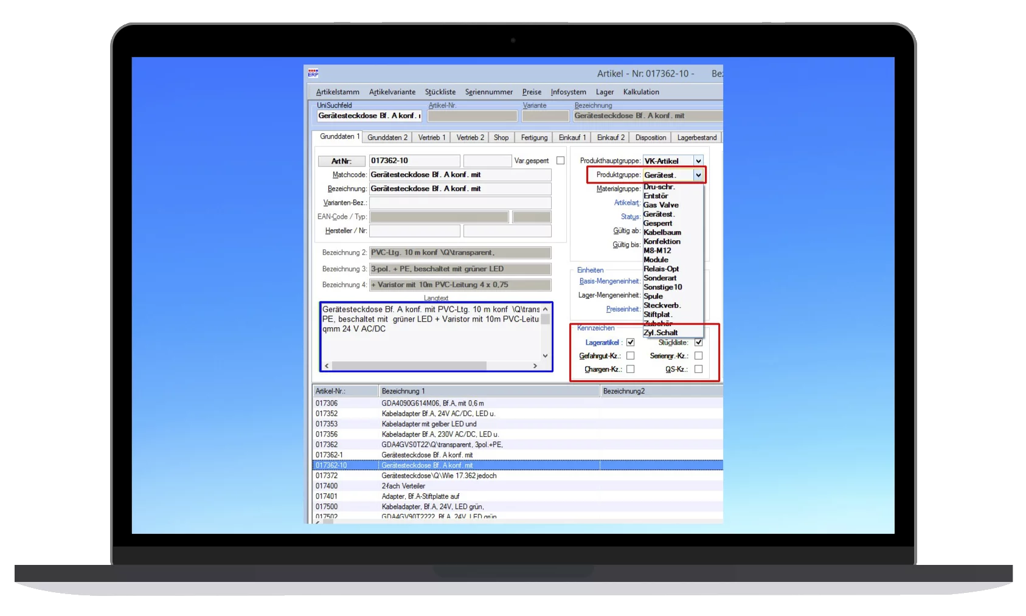The height and width of the screenshot is (616, 1026).
Task: Switch to the Grunddaten 2 tab
Action: [x=387, y=137]
